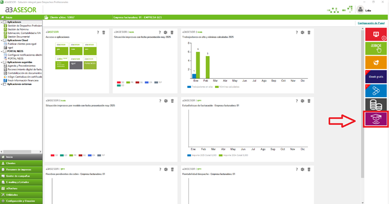Click the Trabajadores en alta legend swatch
This screenshot has height=204, width=389.
[189, 87]
